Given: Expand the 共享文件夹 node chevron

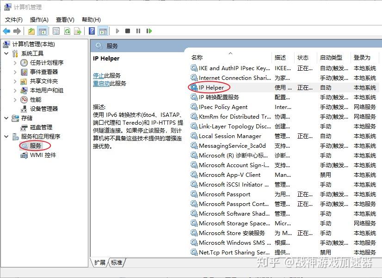Looking at the screenshot, I should coord(15,81).
